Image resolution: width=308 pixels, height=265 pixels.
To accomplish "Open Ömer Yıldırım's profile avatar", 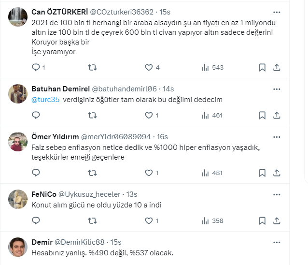I will tap(18, 141).
